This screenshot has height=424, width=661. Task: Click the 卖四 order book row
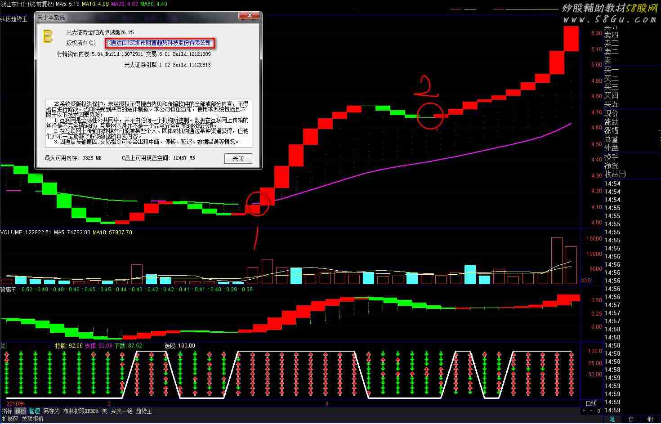tap(611, 35)
